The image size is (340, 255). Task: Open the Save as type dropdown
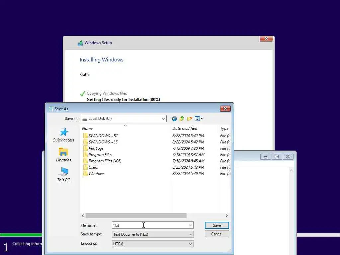click(x=190, y=234)
